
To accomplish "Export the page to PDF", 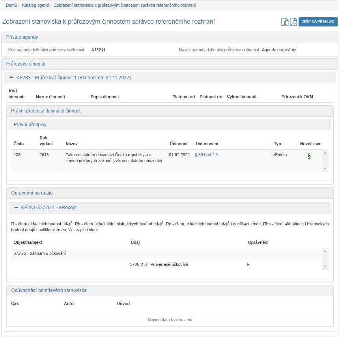I will click(293, 22).
